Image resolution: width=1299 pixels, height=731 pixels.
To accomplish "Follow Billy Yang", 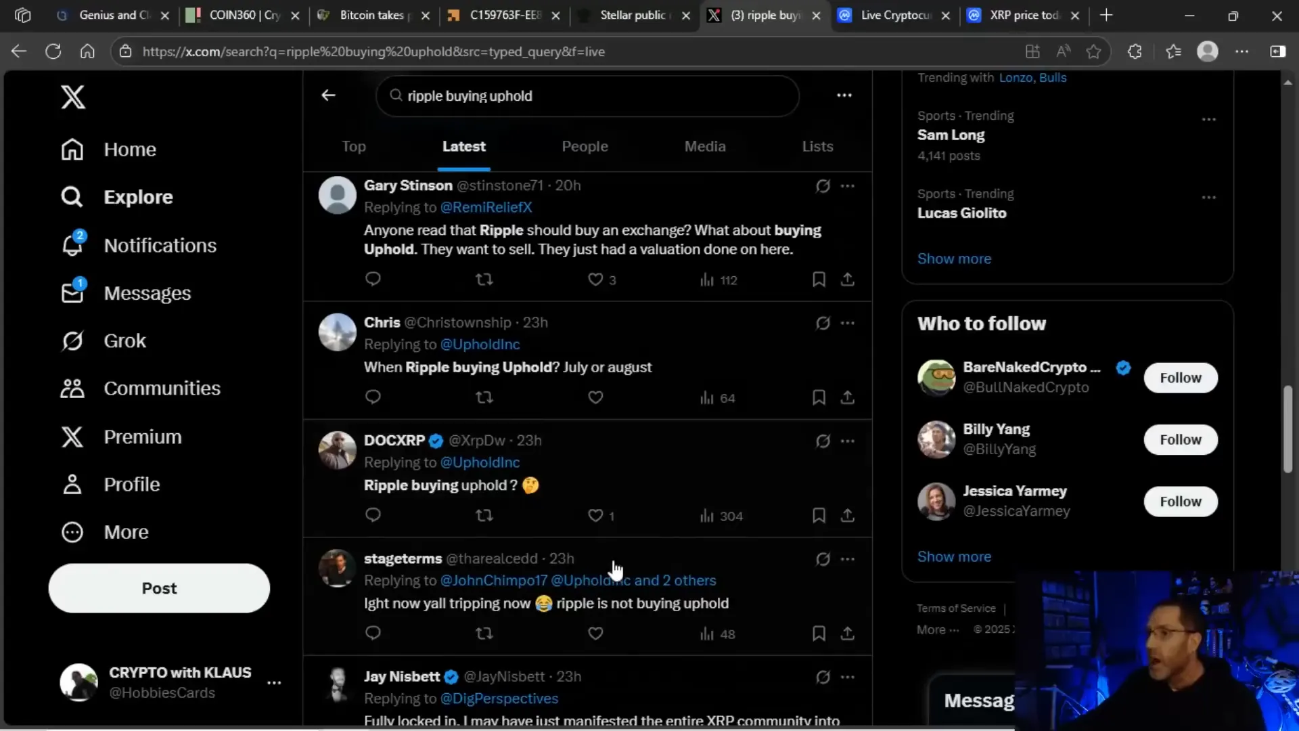I will [x=1181, y=439].
